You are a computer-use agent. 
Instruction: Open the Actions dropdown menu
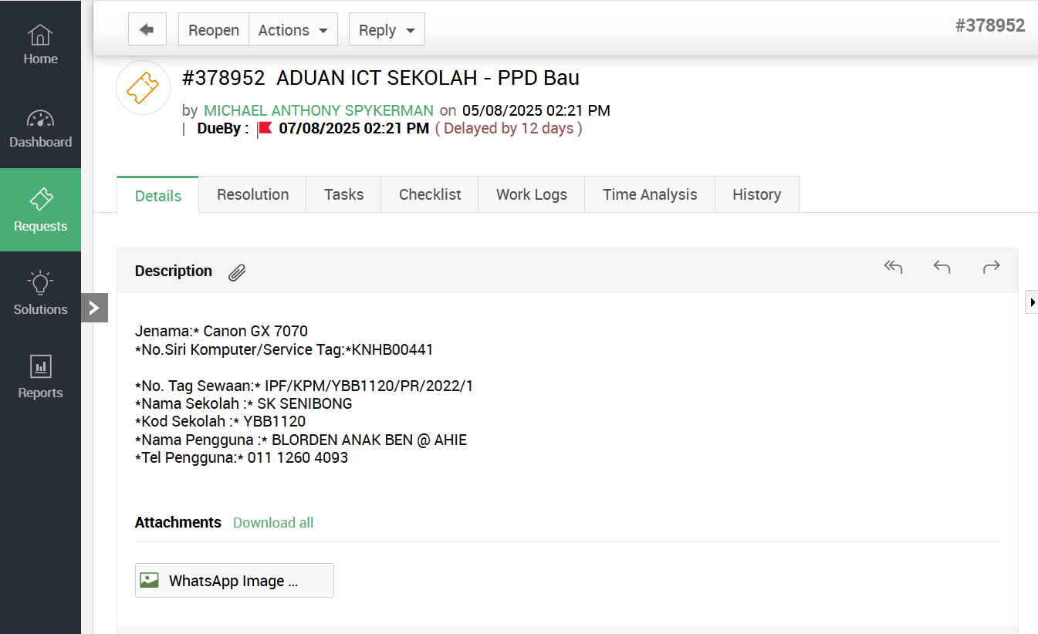coord(292,30)
